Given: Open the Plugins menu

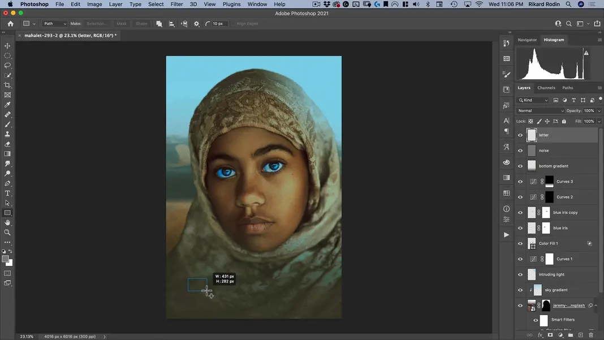Looking at the screenshot, I should [231, 4].
